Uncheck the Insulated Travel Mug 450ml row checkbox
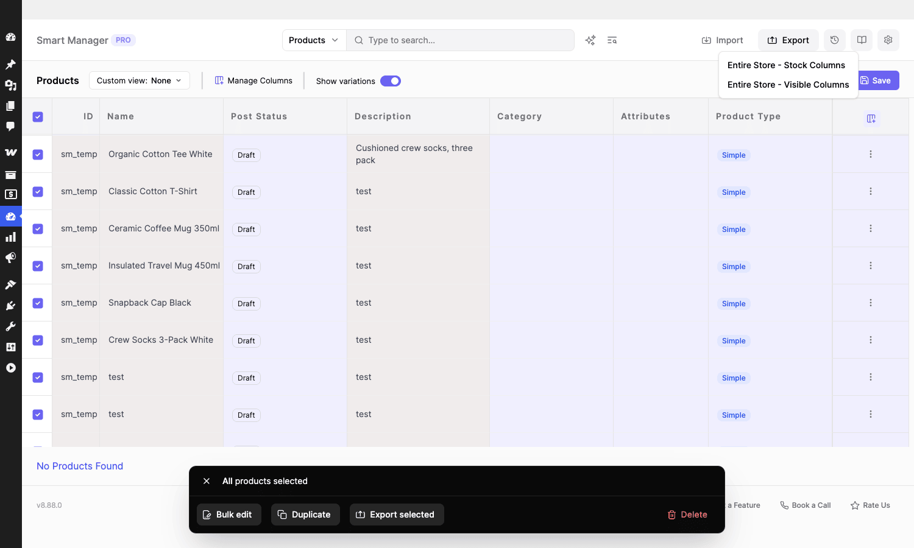Image resolution: width=914 pixels, height=548 pixels. (x=38, y=266)
